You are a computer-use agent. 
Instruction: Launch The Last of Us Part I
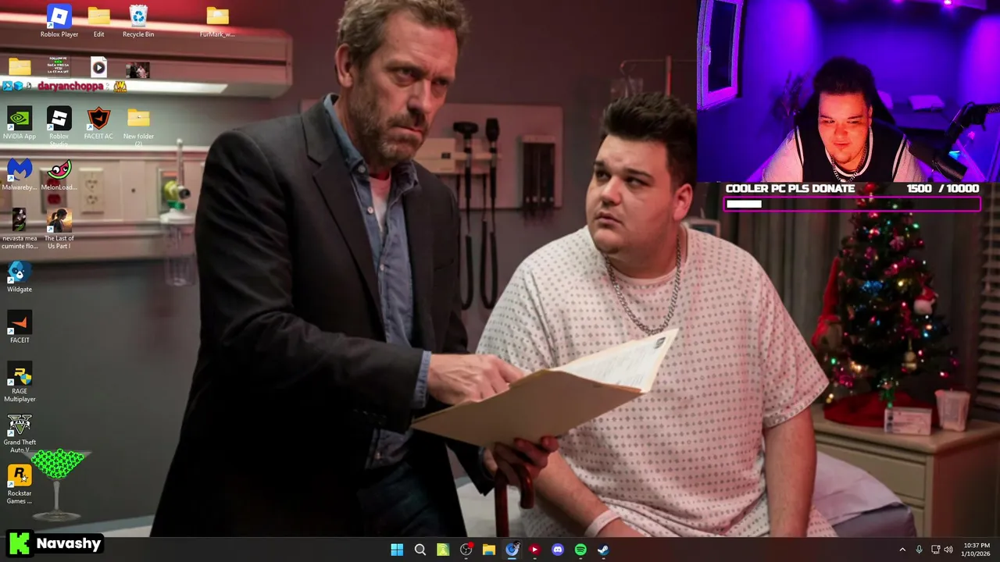click(x=59, y=229)
